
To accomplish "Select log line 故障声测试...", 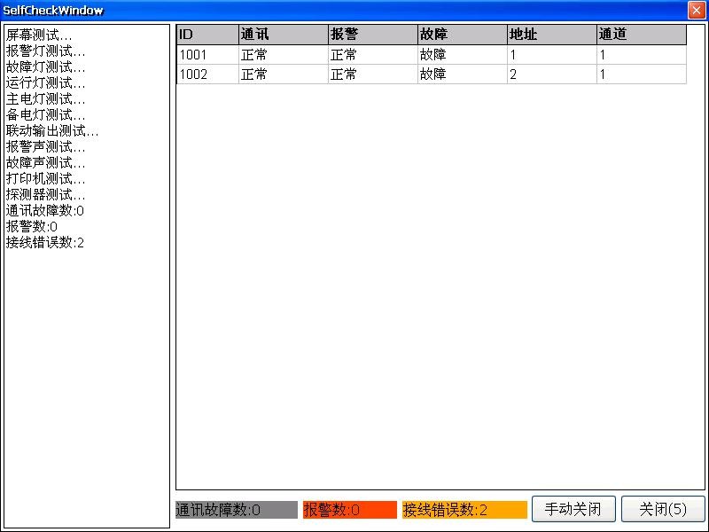I will point(45,162).
